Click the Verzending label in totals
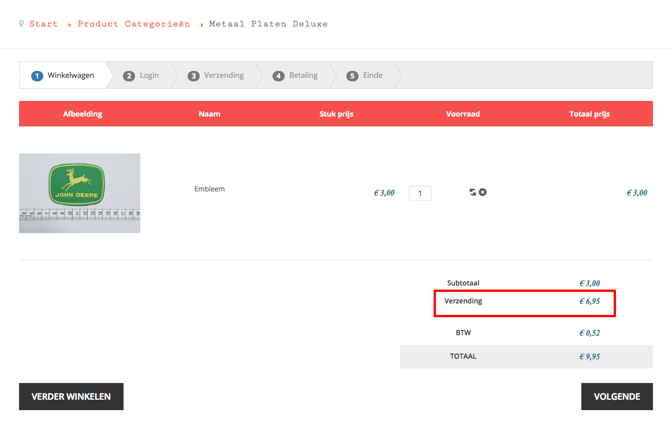 coord(463,301)
